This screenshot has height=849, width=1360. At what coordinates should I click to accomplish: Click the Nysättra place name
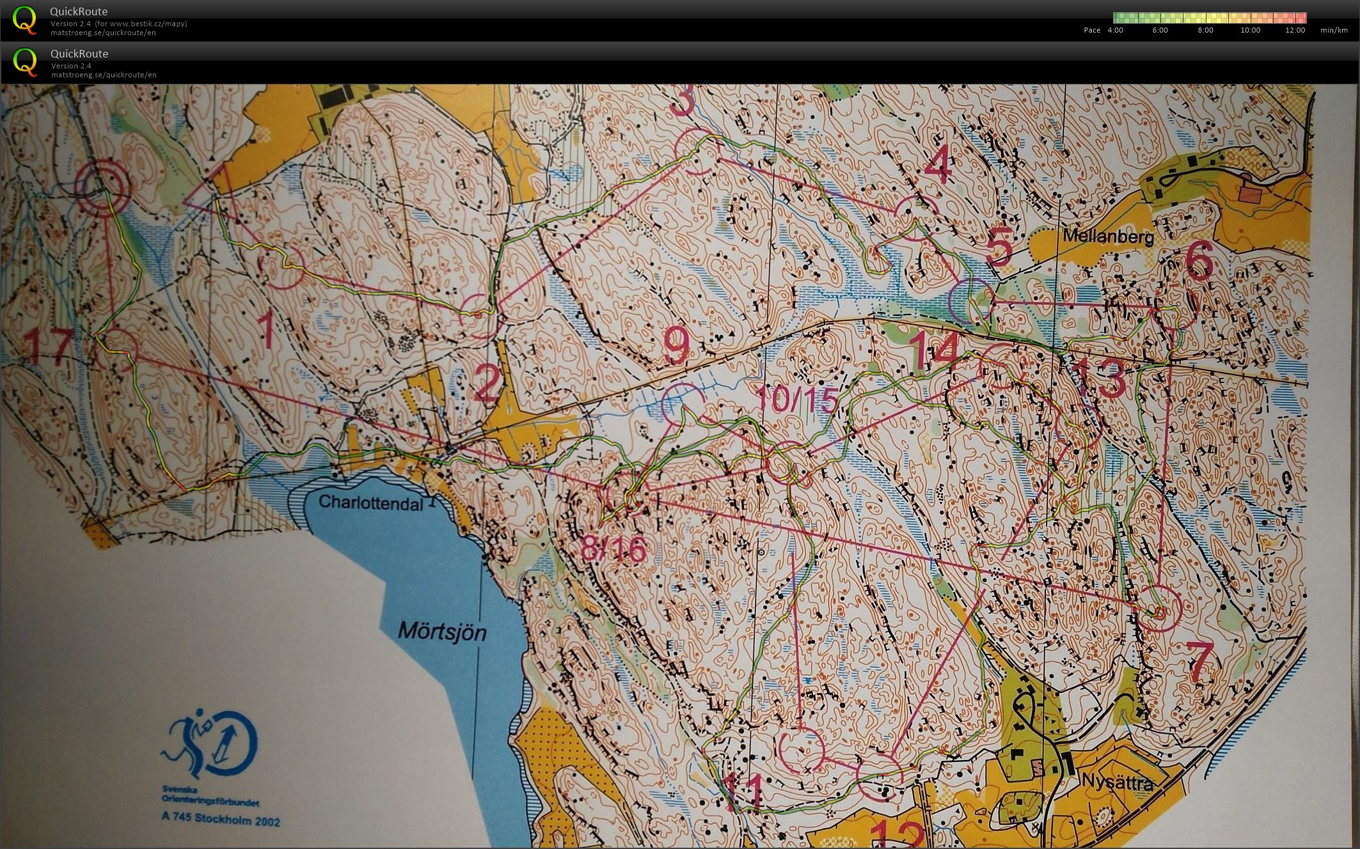(1118, 783)
